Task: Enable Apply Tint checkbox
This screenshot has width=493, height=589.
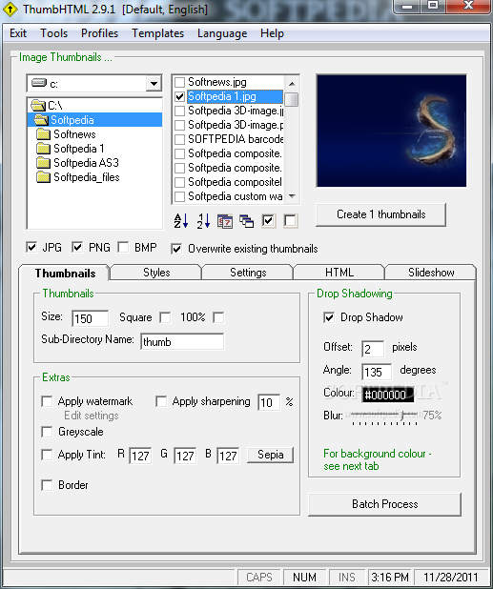Action: tap(47, 455)
